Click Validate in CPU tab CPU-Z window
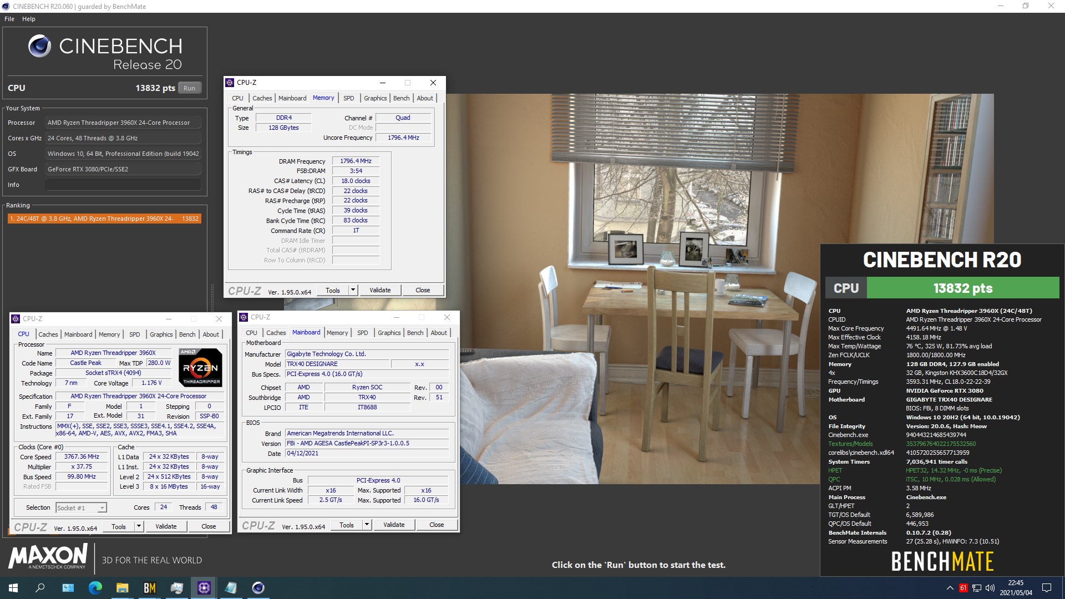The height and width of the screenshot is (599, 1065). pyautogui.click(x=166, y=526)
